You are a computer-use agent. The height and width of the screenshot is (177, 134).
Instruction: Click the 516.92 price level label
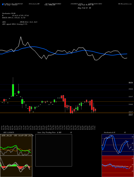tap(131, 105)
